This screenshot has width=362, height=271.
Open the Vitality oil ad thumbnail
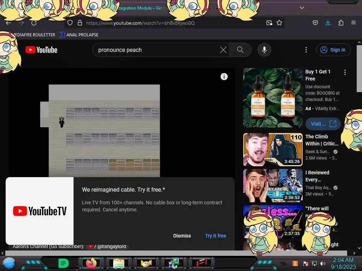pyautogui.click(x=273, y=98)
